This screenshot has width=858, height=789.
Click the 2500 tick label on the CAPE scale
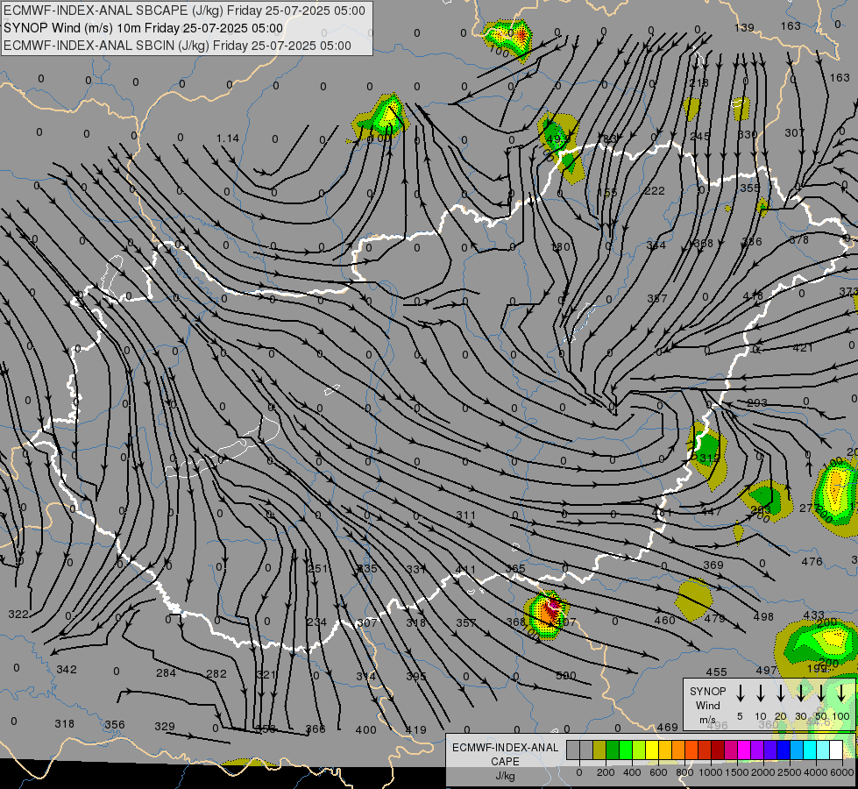pyautogui.click(x=789, y=772)
